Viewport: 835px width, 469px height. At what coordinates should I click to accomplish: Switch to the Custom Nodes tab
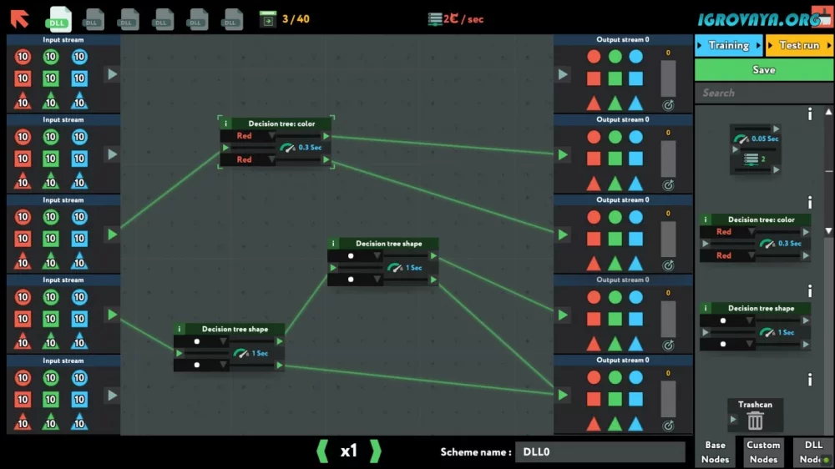point(763,451)
